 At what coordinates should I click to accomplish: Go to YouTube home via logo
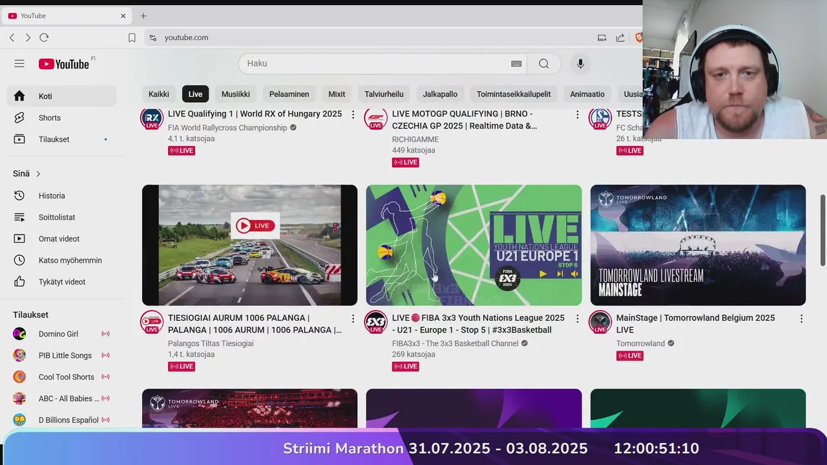coord(64,64)
